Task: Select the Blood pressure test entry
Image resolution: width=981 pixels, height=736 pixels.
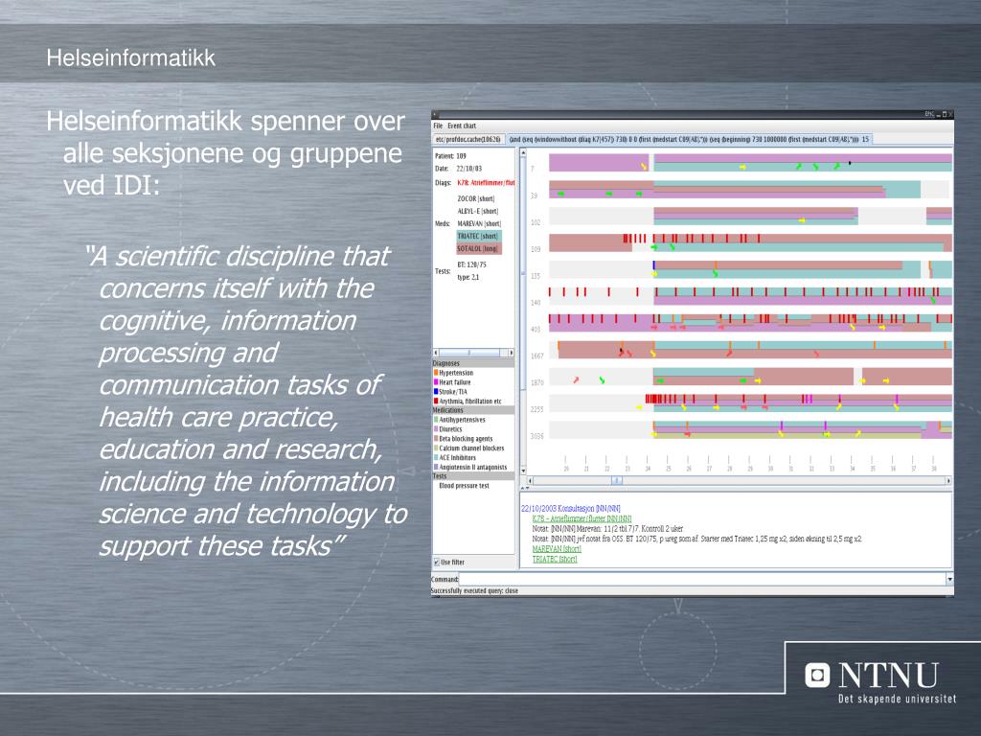Action: pos(465,486)
